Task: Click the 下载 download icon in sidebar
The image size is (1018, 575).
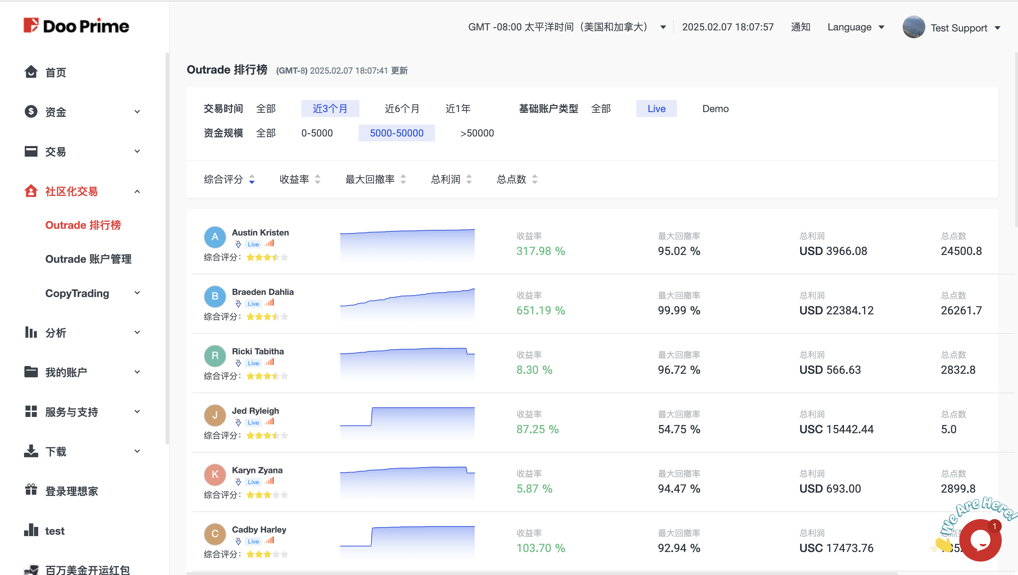Action: coord(31,451)
